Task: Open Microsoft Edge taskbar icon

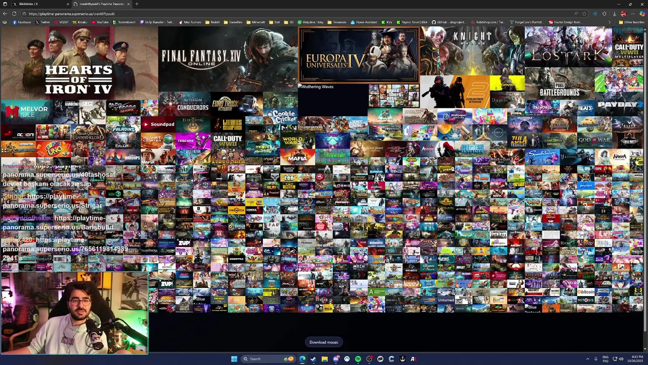Action: pyautogui.click(x=302, y=359)
